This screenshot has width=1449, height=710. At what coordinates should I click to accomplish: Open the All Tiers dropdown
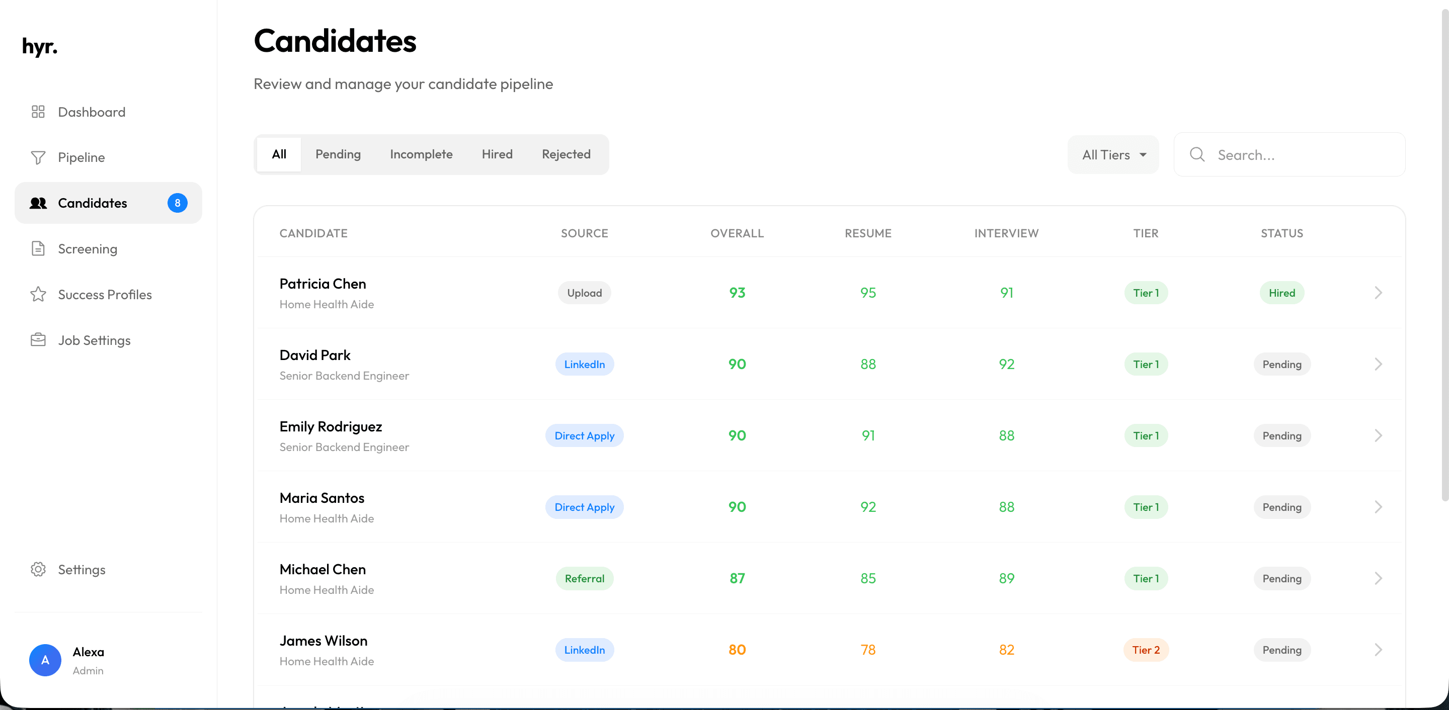[x=1112, y=154]
